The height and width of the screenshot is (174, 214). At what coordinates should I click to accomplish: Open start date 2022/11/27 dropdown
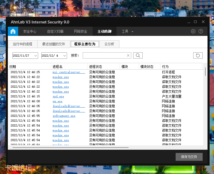coord(25,56)
